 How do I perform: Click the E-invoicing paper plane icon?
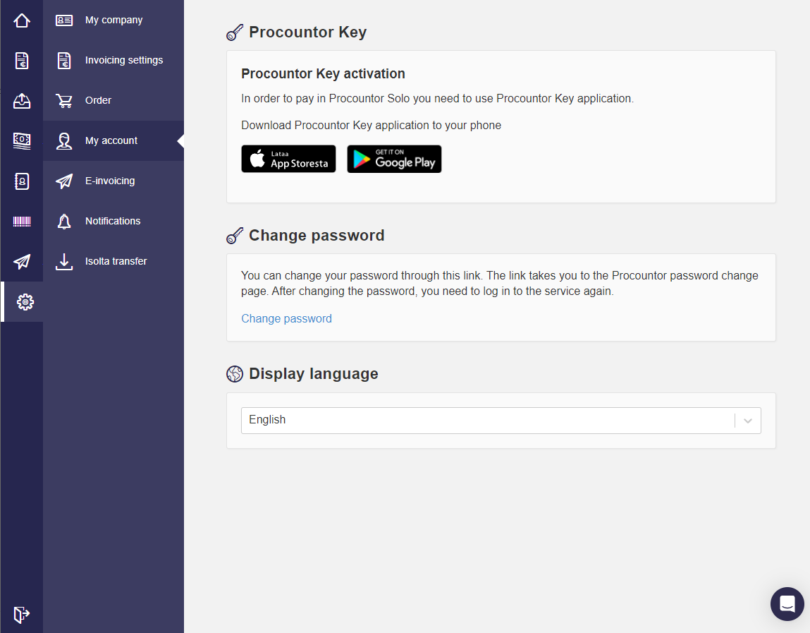64,181
